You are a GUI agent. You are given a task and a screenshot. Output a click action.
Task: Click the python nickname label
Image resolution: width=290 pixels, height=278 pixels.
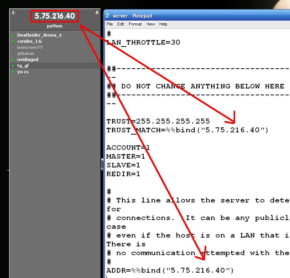click(x=54, y=26)
